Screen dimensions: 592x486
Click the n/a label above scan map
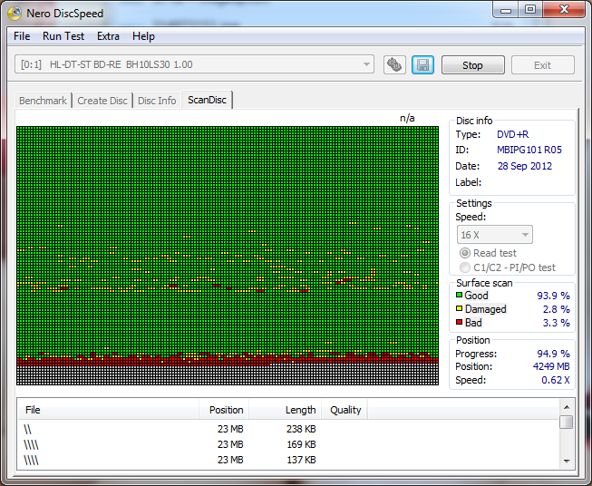coord(407,118)
